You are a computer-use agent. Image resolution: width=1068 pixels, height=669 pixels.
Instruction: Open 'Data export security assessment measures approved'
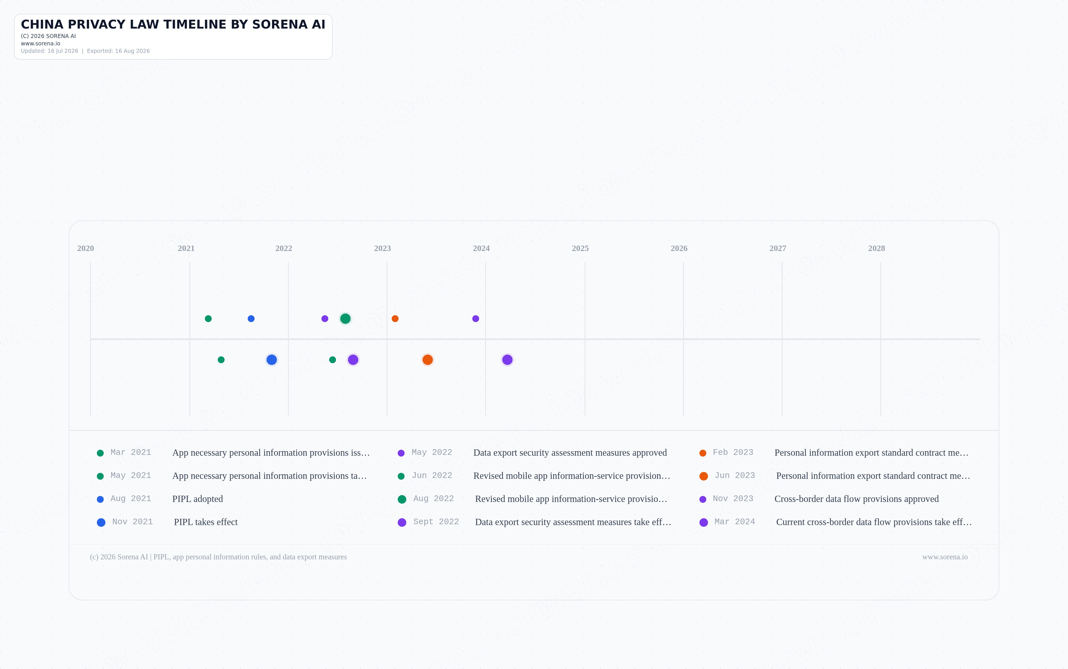(x=570, y=453)
